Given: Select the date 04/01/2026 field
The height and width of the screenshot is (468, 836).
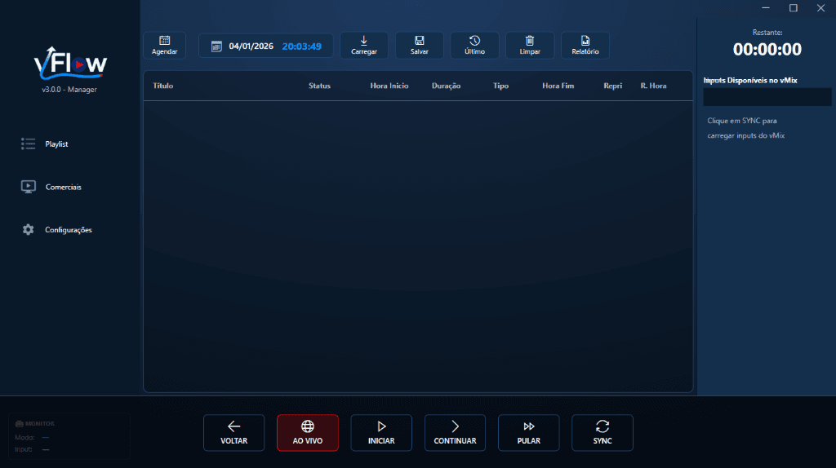Looking at the screenshot, I should click(251, 46).
